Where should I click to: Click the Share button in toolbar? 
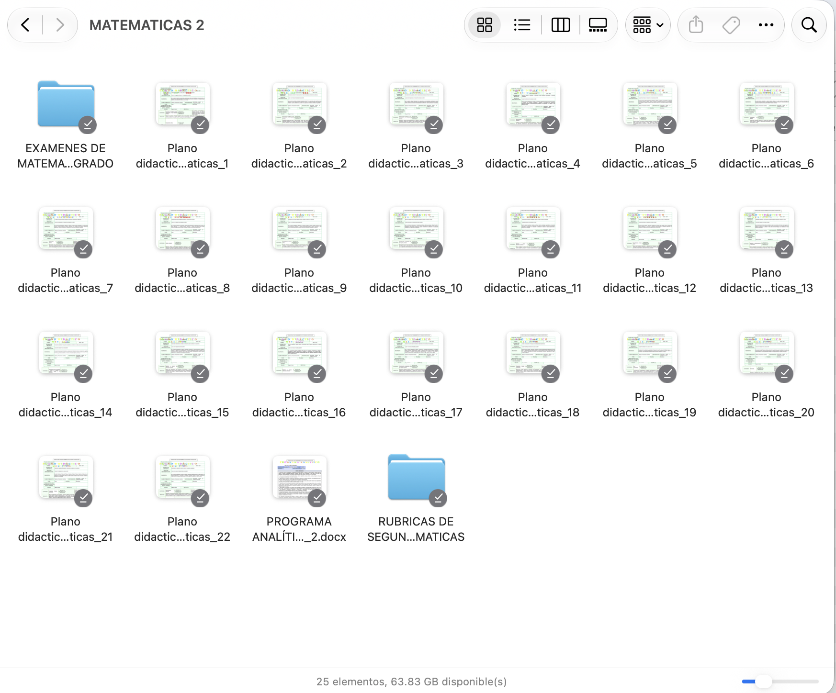pyautogui.click(x=696, y=25)
